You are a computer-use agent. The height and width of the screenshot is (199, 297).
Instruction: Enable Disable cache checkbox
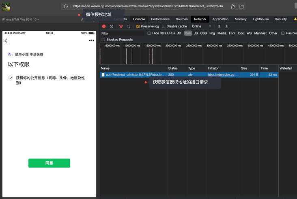(x=164, y=26)
